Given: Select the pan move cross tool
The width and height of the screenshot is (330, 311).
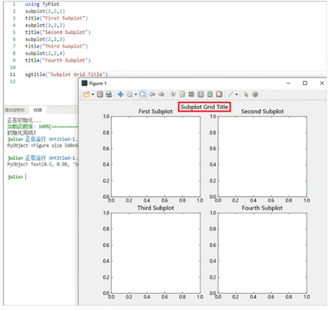Looking at the screenshot, I should point(121,95).
